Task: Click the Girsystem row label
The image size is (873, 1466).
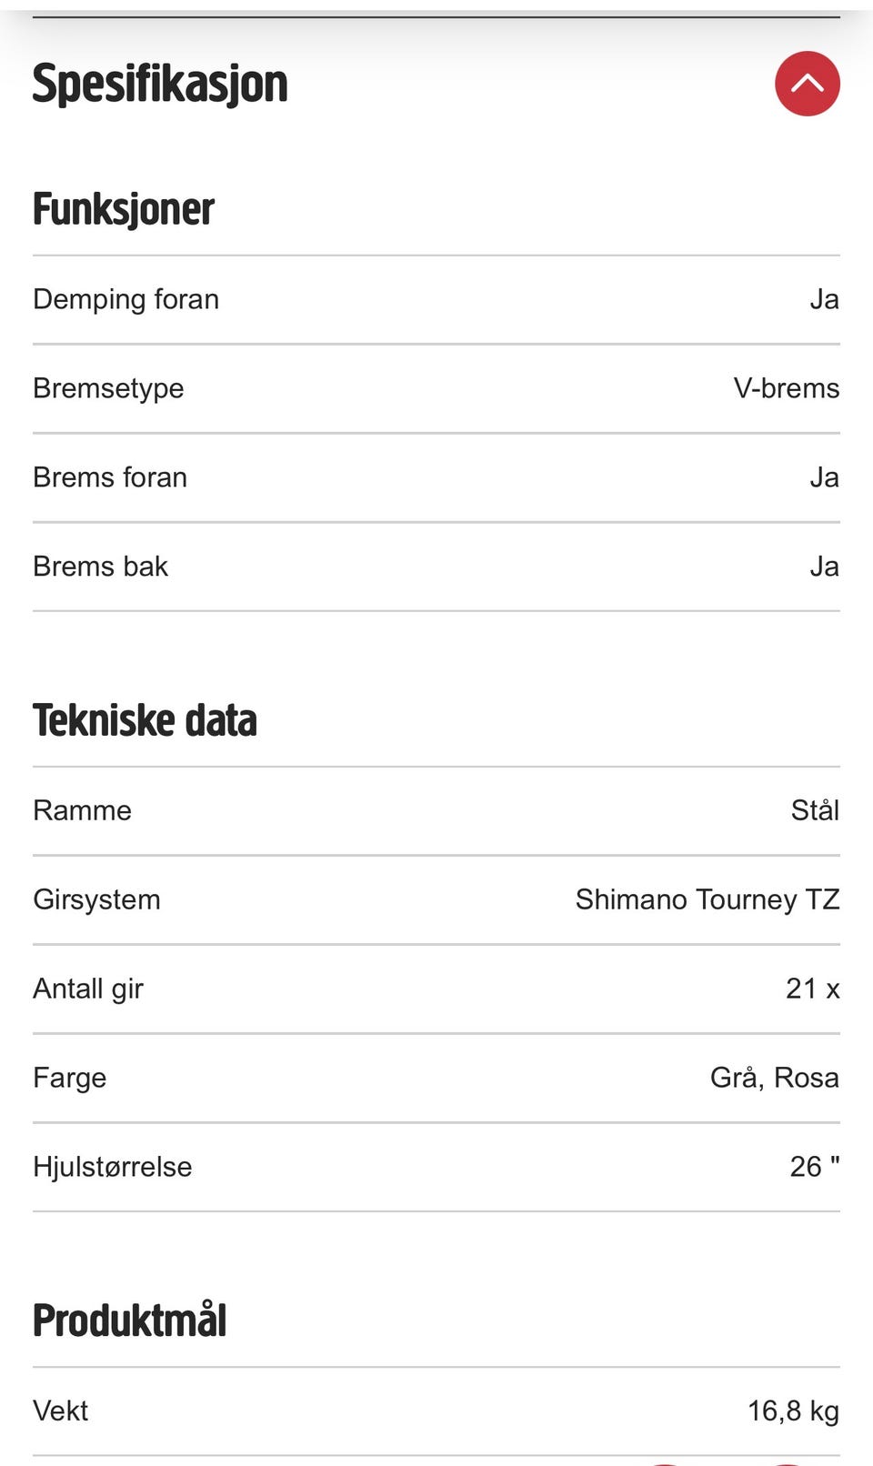Action: [97, 900]
